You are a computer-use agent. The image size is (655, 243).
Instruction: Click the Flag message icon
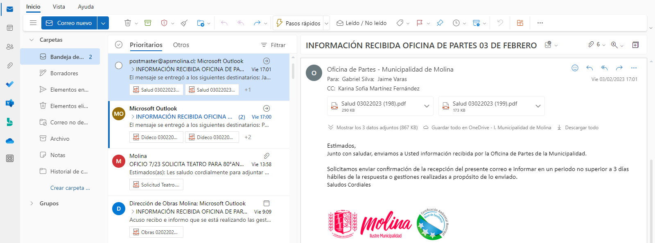point(420,23)
